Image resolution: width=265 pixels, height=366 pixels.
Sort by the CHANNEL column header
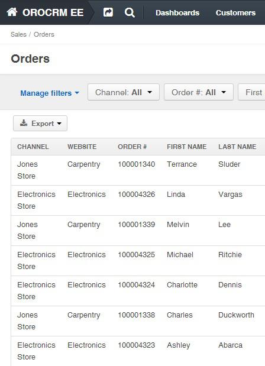tap(33, 147)
